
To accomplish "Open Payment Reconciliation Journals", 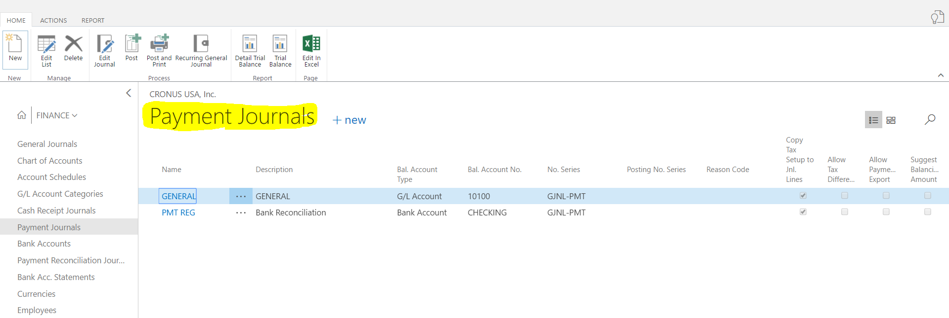I will pos(71,260).
